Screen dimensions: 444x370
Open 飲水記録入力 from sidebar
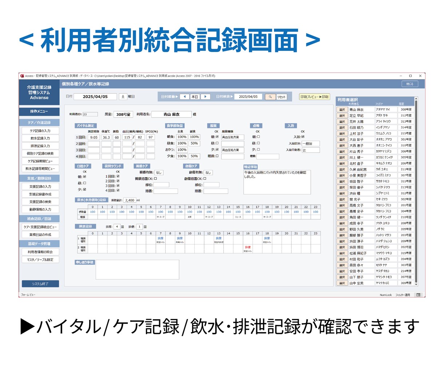click(x=40, y=138)
